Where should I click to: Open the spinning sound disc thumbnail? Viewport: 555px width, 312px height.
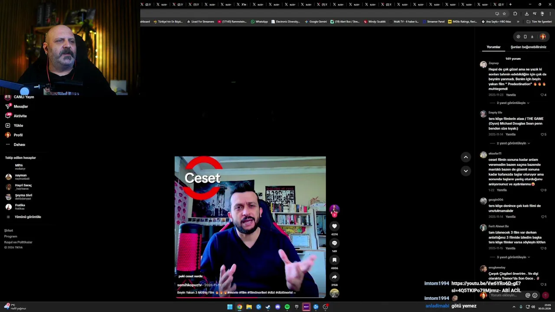click(334, 293)
